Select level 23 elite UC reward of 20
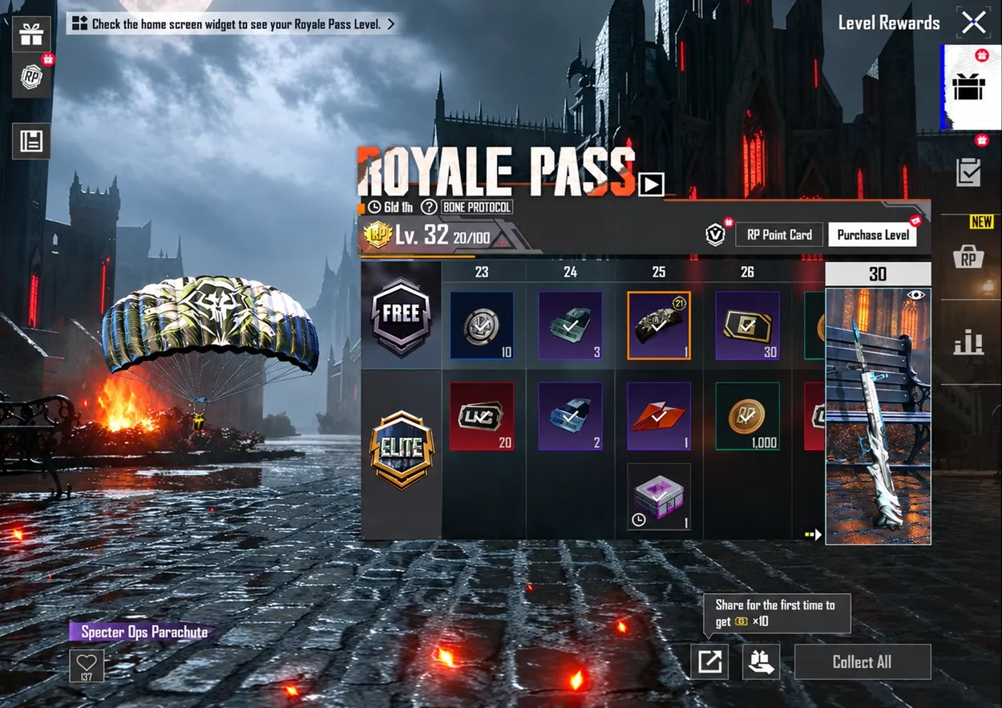Screen dimensions: 1002x708 [x=482, y=416]
